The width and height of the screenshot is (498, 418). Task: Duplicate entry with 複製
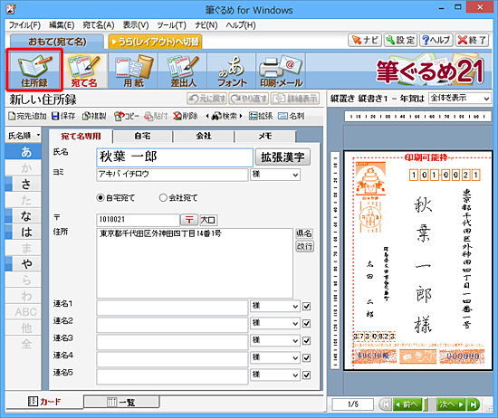click(94, 116)
